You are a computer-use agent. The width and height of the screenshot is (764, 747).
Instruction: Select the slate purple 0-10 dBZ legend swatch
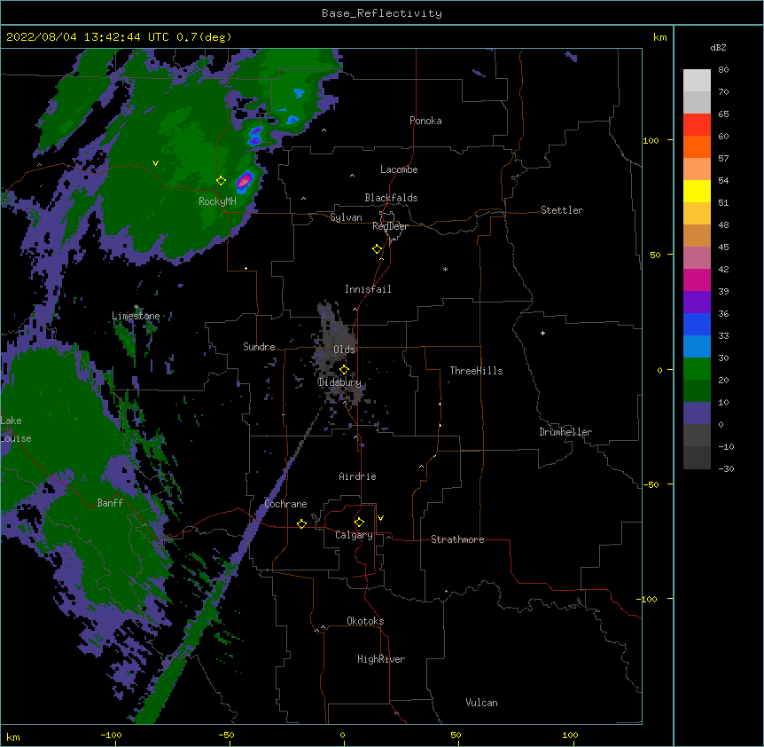click(x=697, y=413)
